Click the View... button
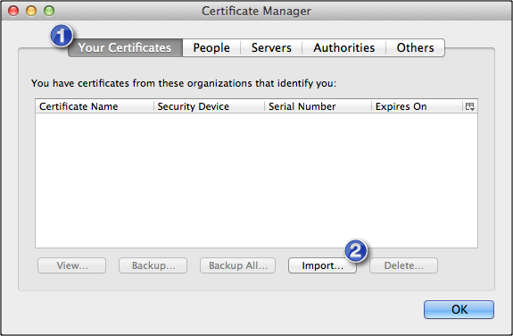This screenshot has height=336, width=513. pos(72,265)
